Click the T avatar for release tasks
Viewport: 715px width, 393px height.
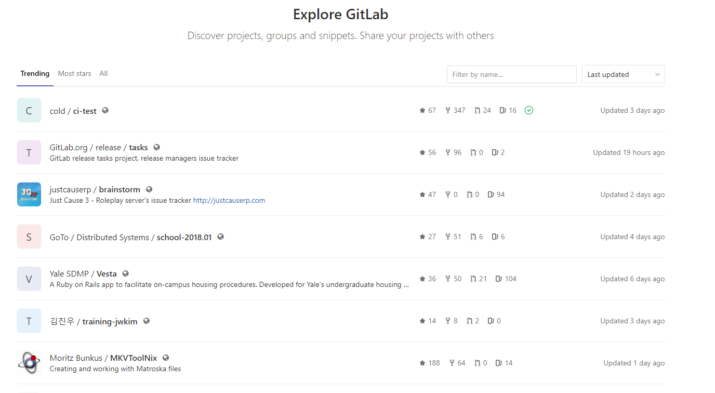(29, 152)
